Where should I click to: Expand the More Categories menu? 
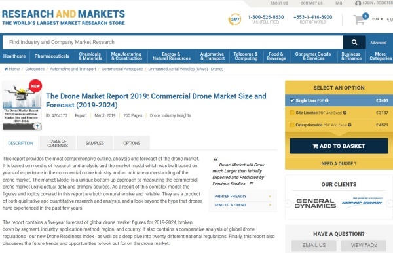tap(380, 56)
